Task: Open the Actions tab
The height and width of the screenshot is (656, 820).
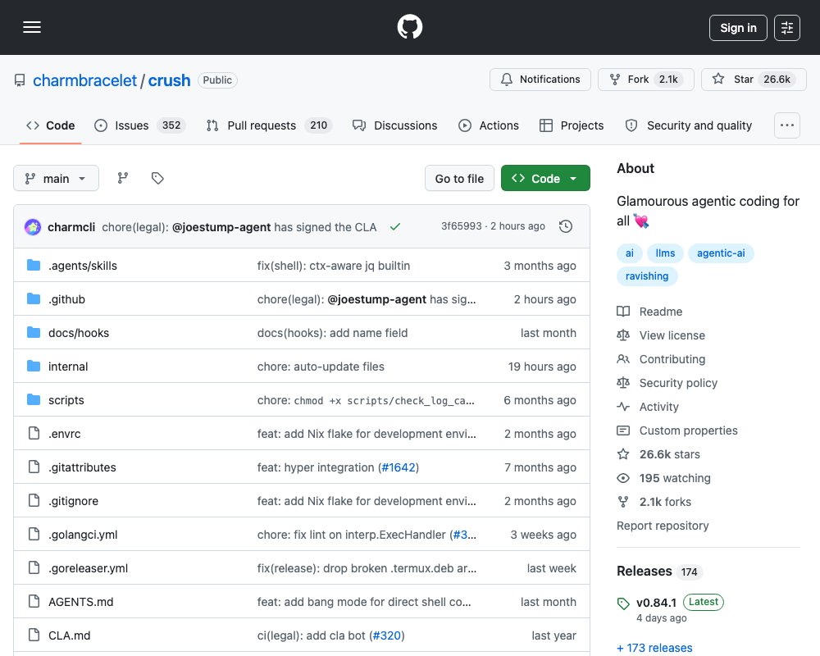Action: 489,125
